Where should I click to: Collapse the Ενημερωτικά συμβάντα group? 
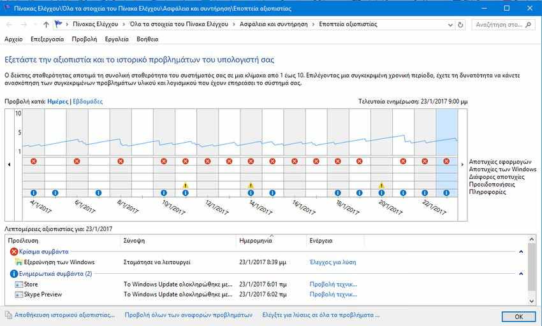(x=521, y=274)
